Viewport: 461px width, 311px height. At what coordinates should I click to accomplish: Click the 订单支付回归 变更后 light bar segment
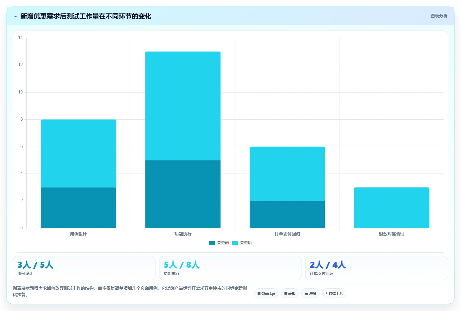[x=287, y=174]
